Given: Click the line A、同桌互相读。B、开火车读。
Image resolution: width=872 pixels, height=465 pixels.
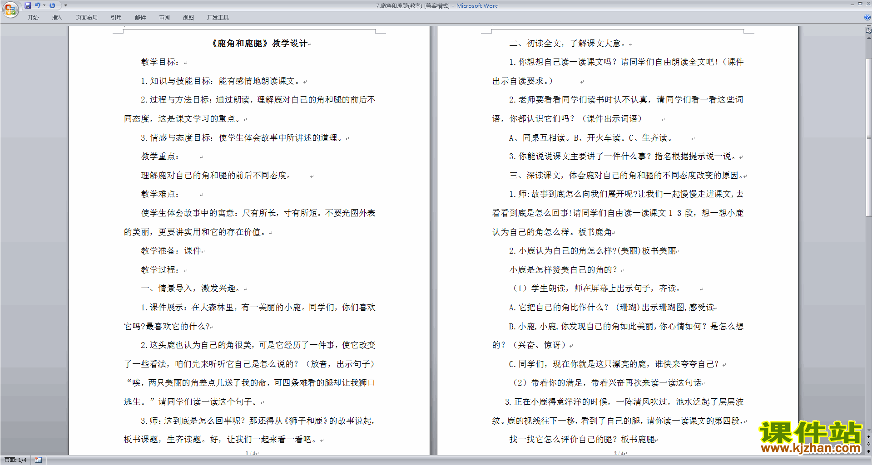Looking at the screenshot, I should click(x=590, y=138).
